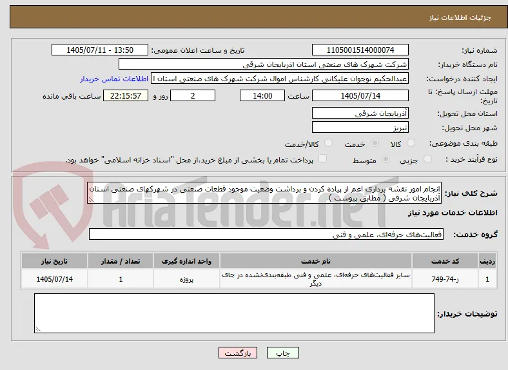Click the تاریخ نیاز column header
The image size is (508, 370).
point(54,261)
